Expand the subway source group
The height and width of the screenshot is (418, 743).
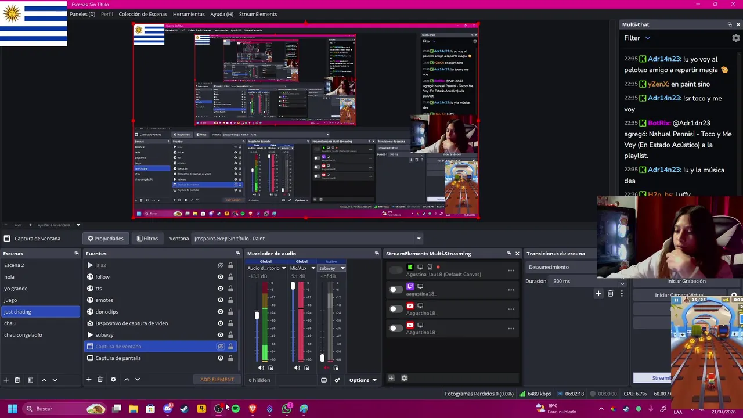tap(90, 335)
